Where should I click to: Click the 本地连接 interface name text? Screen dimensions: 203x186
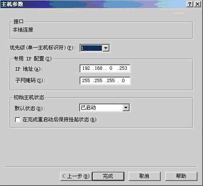[23, 30]
